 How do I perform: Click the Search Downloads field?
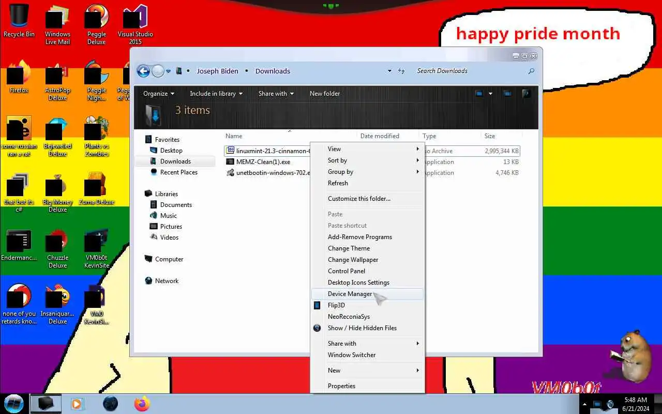(468, 71)
